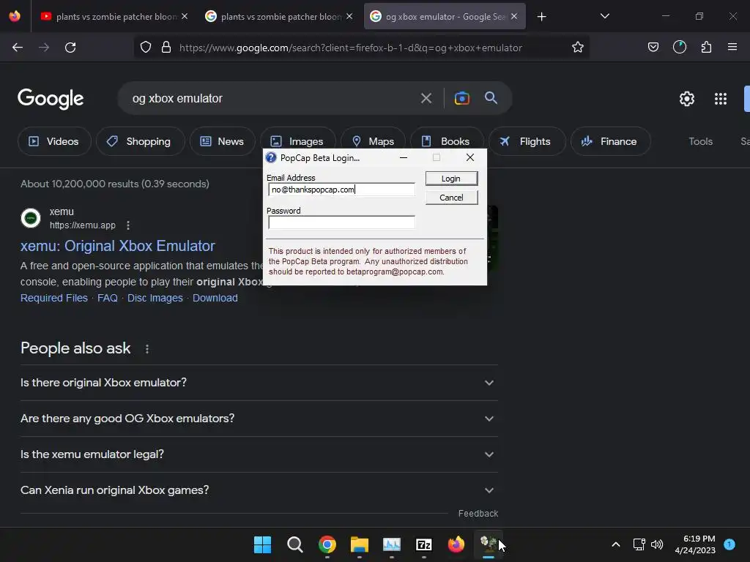Image resolution: width=750 pixels, height=562 pixels.
Task: Open 7-Zip from the taskbar
Action: [424, 544]
